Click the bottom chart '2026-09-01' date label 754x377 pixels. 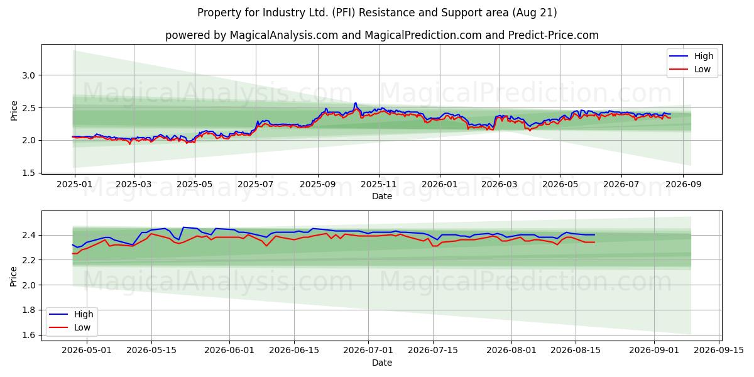[x=654, y=351]
